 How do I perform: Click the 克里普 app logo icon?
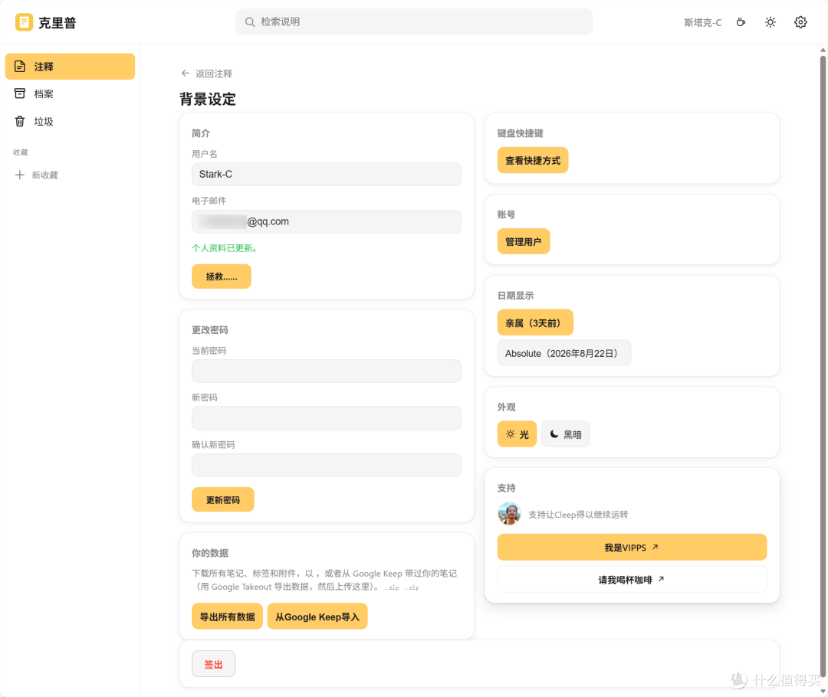pyautogui.click(x=24, y=22)
